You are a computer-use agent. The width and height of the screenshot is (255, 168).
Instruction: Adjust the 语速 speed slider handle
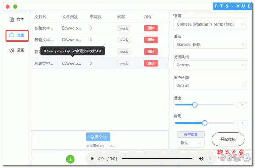coord(195,105)
